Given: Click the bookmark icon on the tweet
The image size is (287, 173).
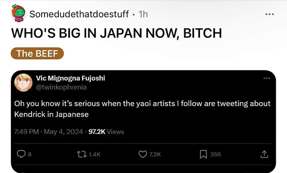Looking at the screenshot, I should [x=203, y=154].
